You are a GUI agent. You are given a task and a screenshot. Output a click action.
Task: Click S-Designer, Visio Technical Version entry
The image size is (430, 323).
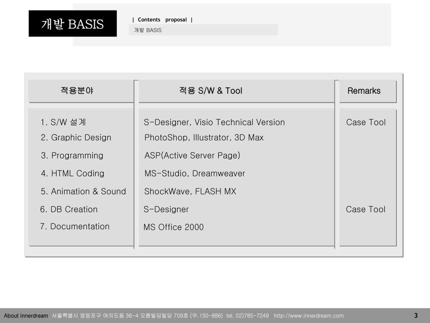(x=214, y=122)
